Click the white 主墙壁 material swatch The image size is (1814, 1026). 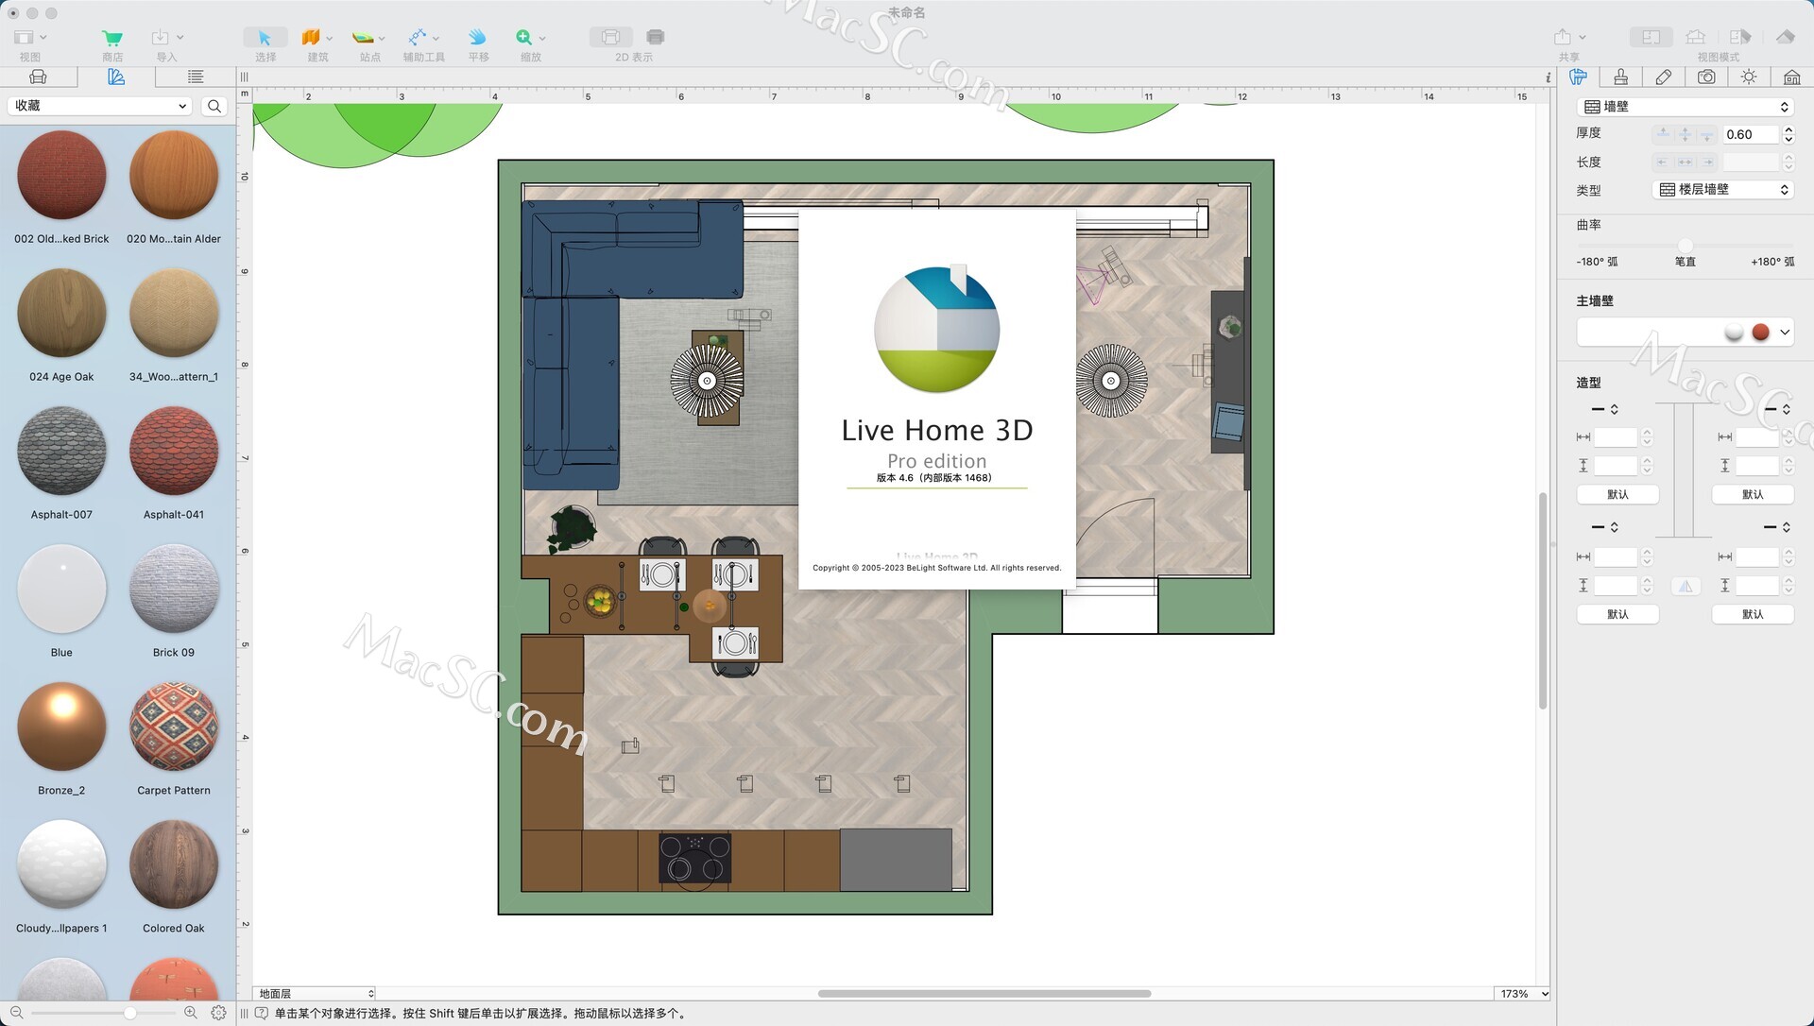1734,332
